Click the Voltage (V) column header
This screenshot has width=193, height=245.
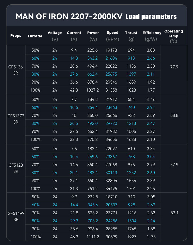click(x=55, y=36)
